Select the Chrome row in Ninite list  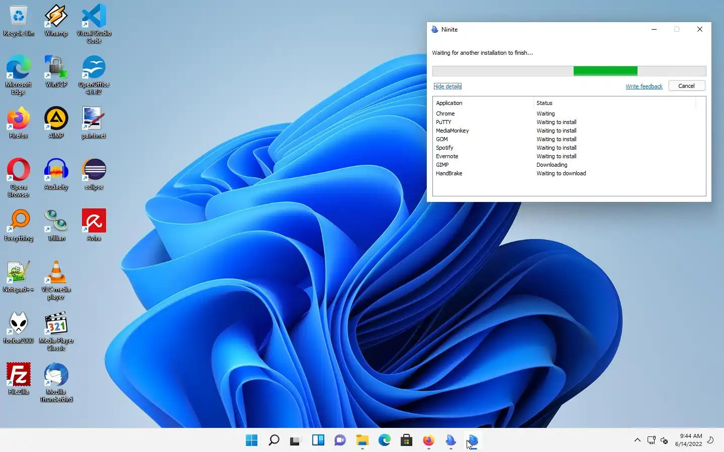[x=569, y=114]
